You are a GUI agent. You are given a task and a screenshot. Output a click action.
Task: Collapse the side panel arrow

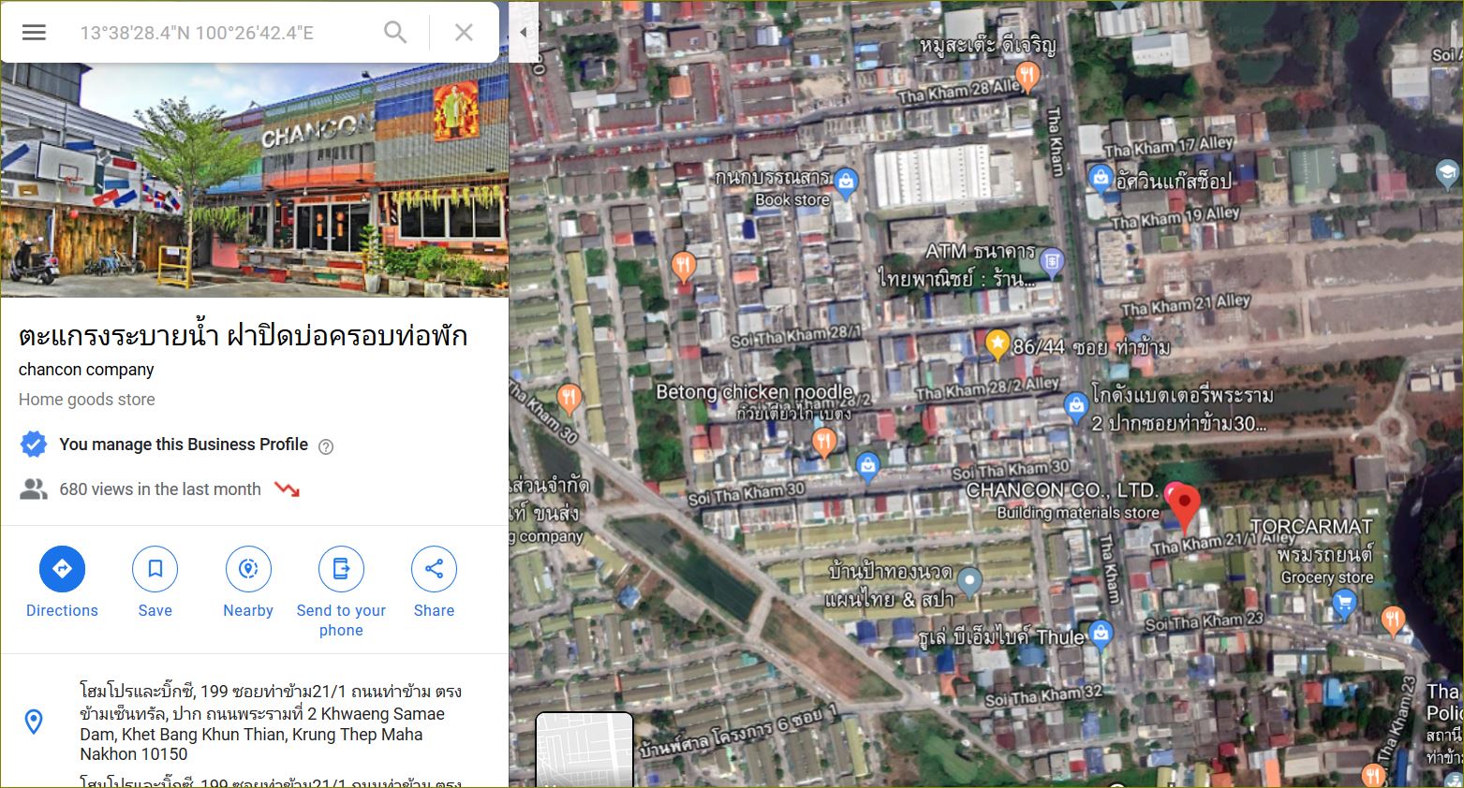pyautogui.click(x=524, y=32)
